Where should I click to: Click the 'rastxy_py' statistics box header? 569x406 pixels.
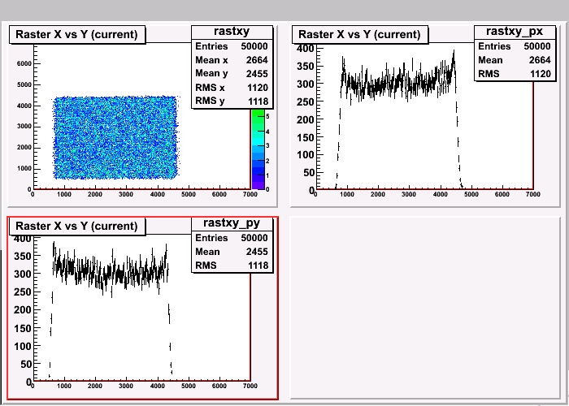coord(232,223)
